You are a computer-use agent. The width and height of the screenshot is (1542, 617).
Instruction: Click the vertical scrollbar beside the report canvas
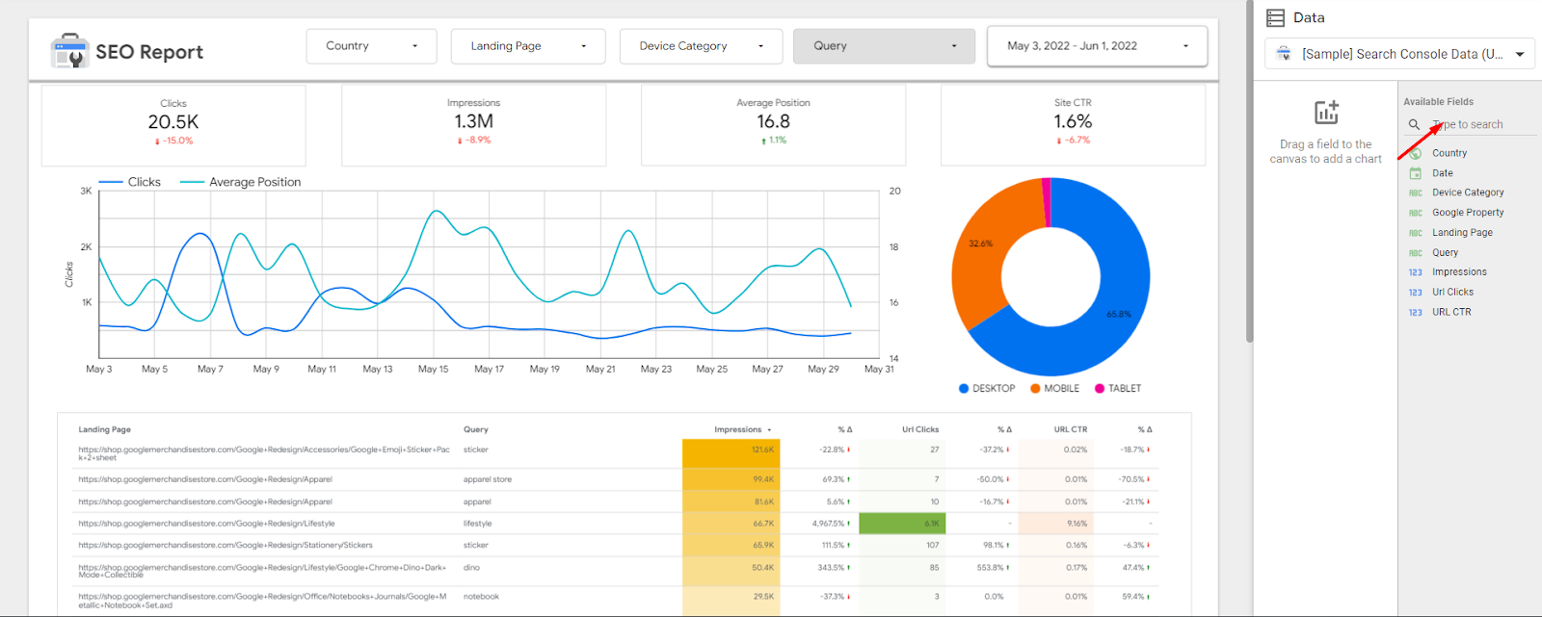point(1249,173)
